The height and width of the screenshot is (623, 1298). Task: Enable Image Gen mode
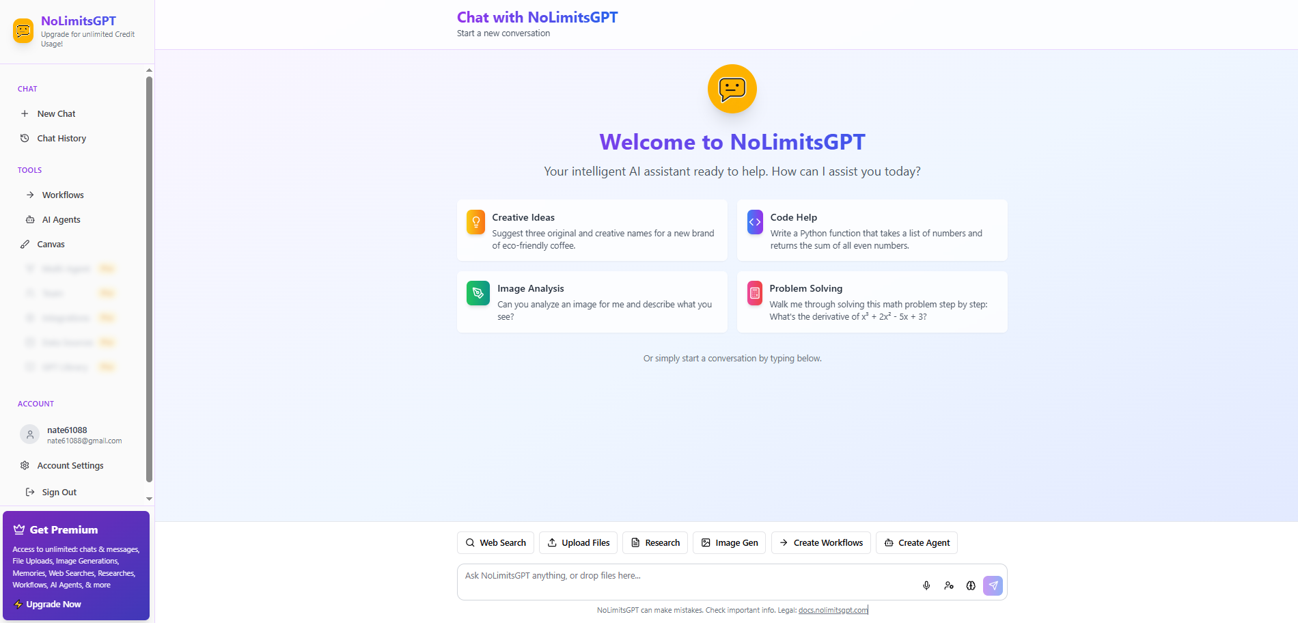tap(728, 542)
